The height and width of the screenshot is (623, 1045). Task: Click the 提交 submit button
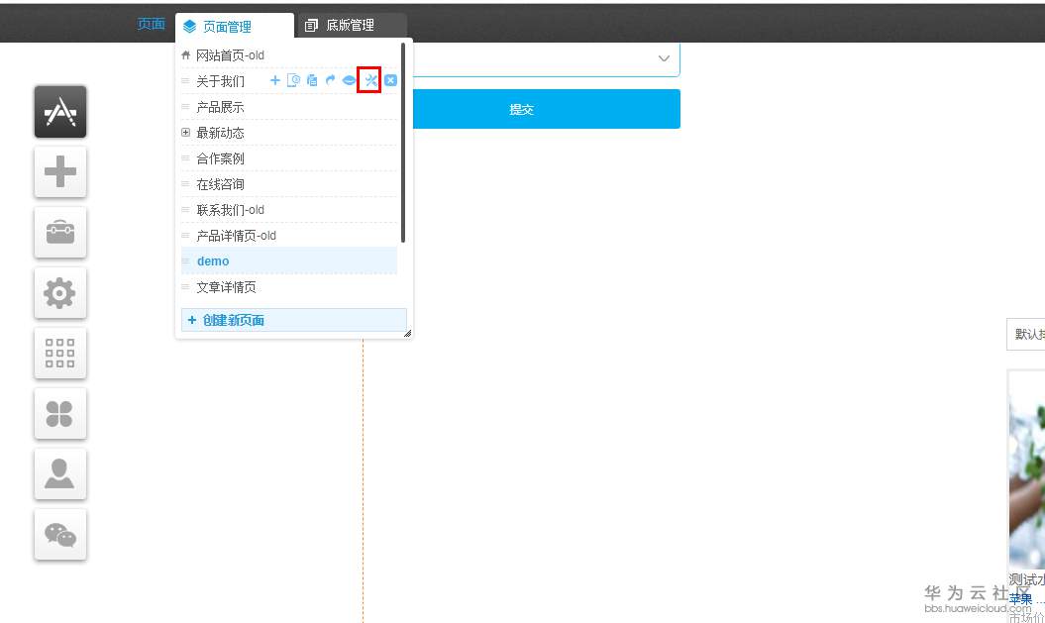(x=547, y=109)
